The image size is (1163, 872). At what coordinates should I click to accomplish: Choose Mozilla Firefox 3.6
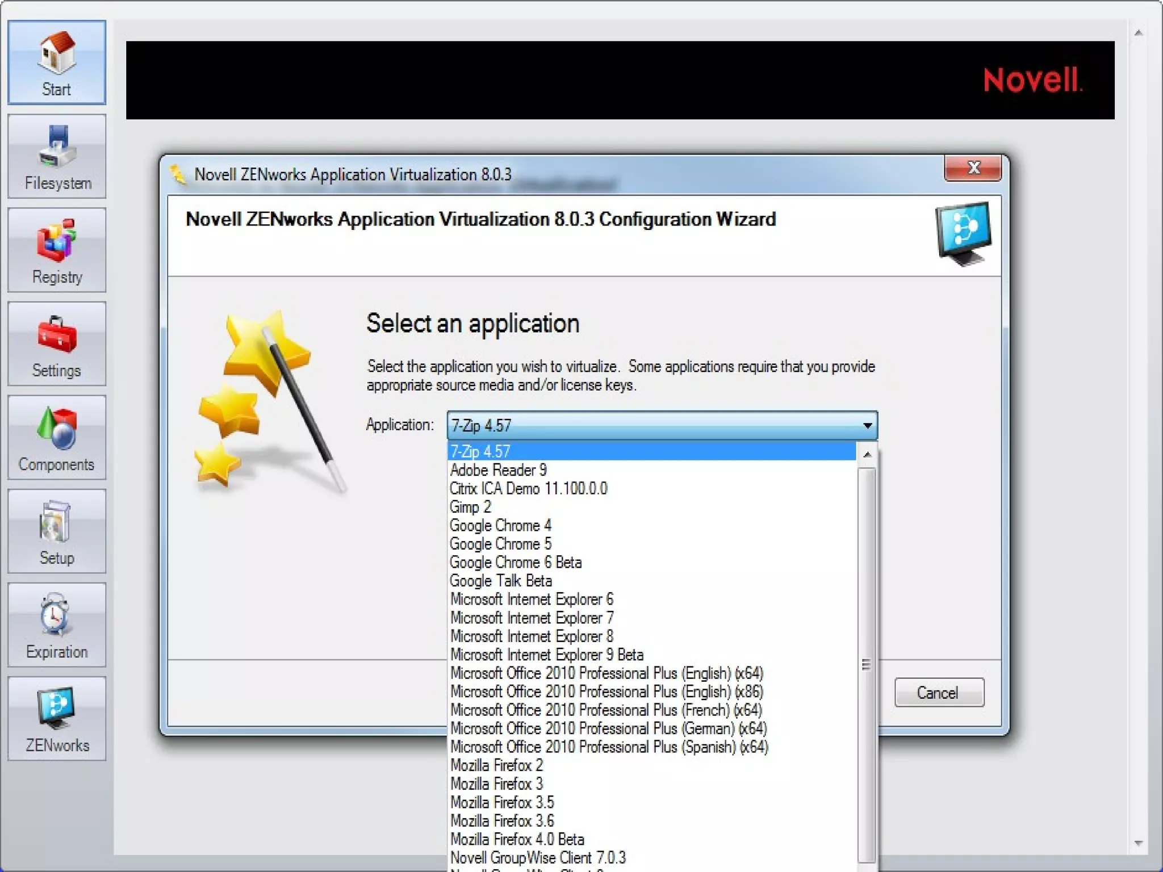coord(652,820)
